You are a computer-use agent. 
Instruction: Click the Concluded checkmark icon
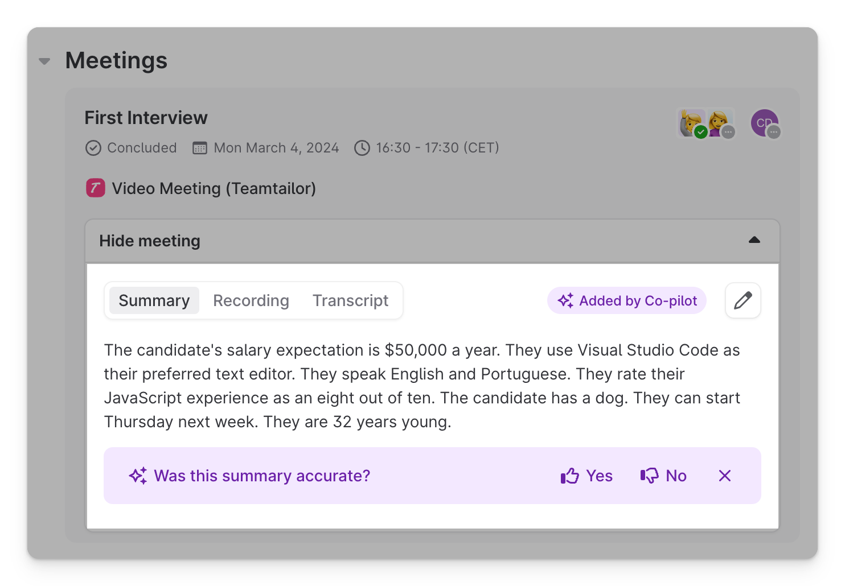(x=93, y=147)
